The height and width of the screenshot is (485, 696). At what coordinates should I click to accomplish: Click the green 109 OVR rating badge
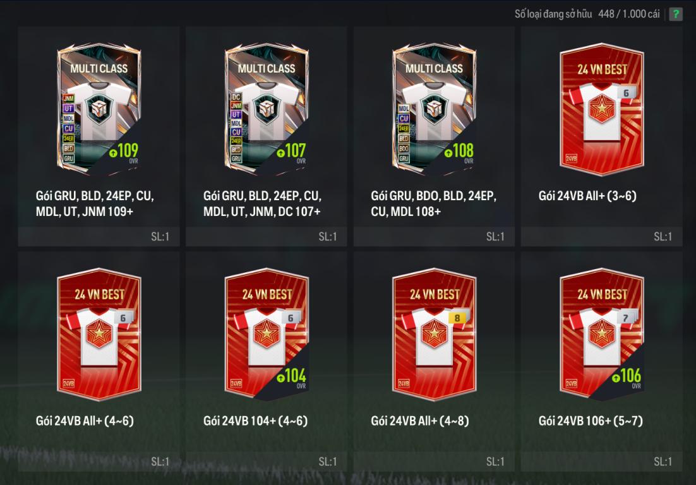pos(124,152)
